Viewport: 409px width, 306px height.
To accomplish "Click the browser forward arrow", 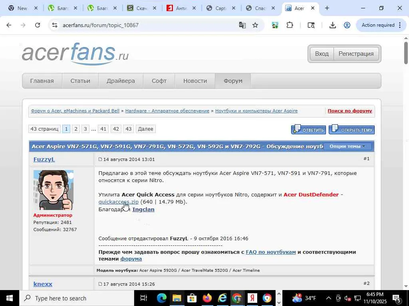I will coord(23,25).
